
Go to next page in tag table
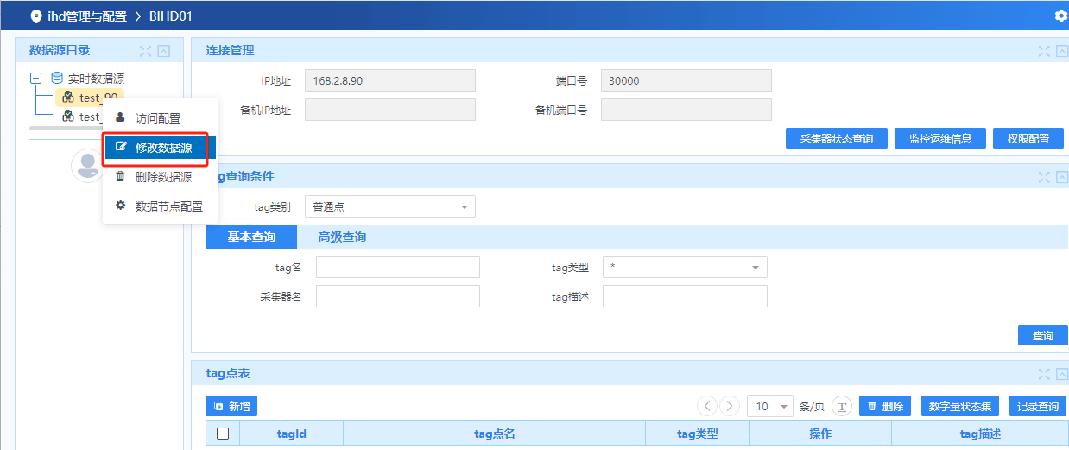pyautogui.click(x=730, y=406)
